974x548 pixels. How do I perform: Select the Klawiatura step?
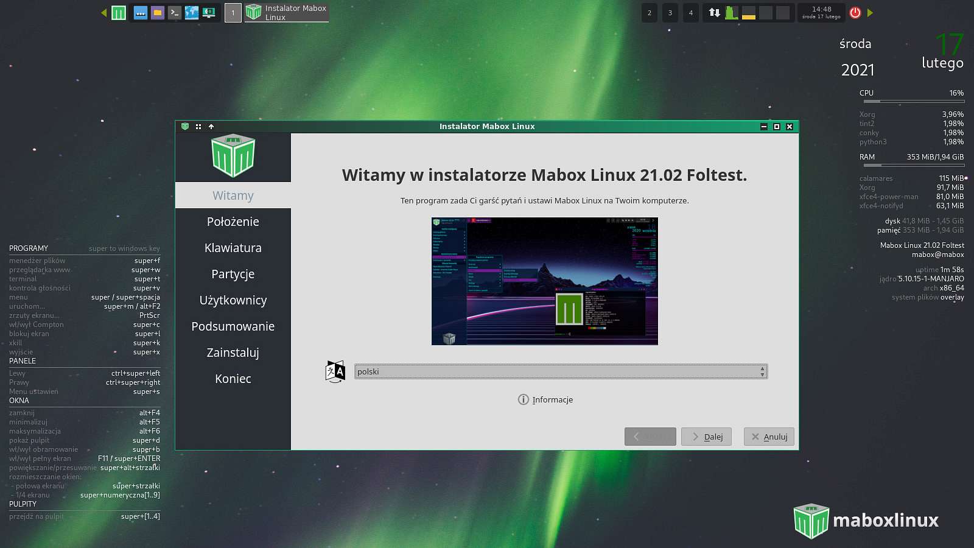point(233,248)
